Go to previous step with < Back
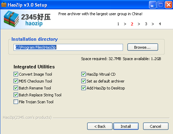The height and width of the screenshot is (134, 173). click(100, 126)
